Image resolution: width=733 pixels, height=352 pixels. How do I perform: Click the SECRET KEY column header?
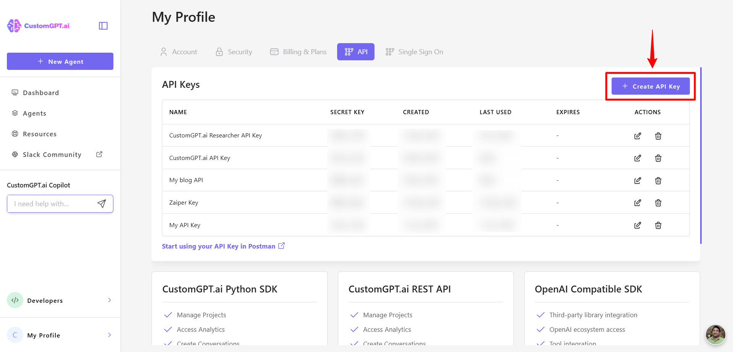pyautogui.click(x=347, y=112)
